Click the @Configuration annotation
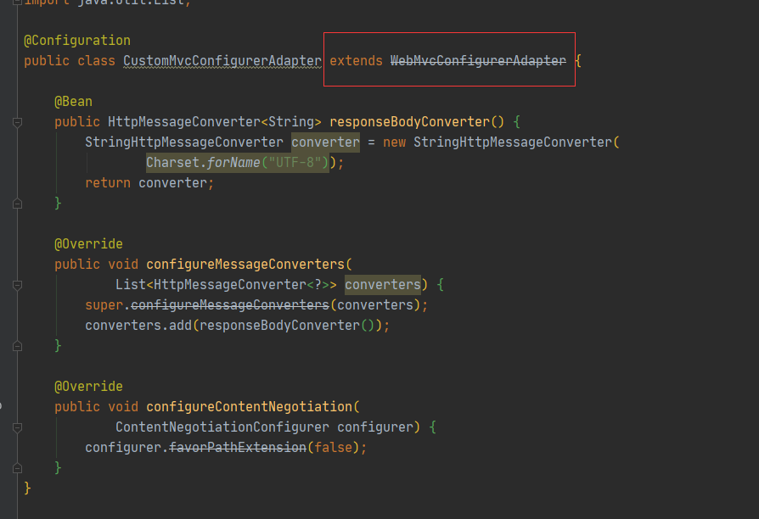 click(x=77, y=41)
